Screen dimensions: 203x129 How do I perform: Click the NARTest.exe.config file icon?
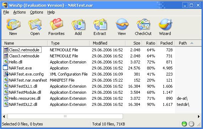point(6,74)
